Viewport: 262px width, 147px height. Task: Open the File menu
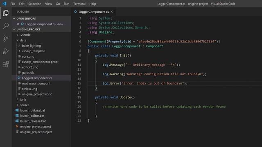point(13,4)
